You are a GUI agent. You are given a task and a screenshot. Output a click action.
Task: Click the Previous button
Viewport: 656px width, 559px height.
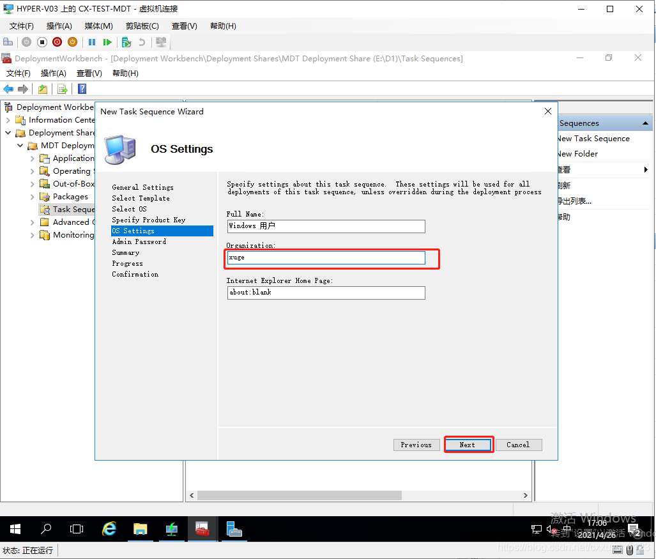(x=416, y=445)
